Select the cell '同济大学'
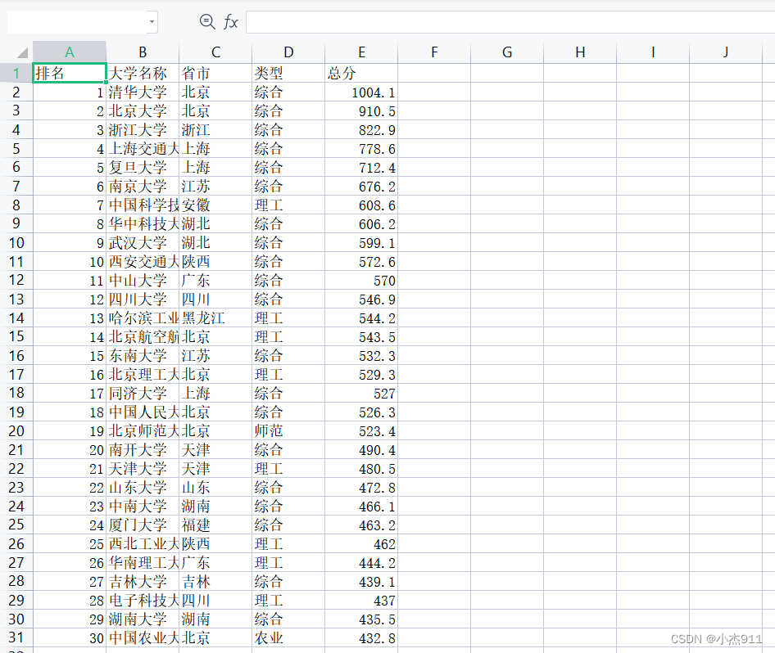 pos(143,393)
